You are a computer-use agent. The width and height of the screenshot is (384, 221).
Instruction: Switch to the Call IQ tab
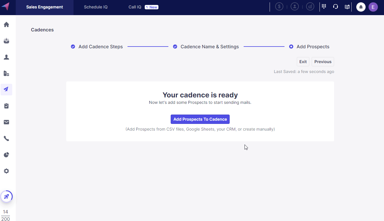click(135, 7)
